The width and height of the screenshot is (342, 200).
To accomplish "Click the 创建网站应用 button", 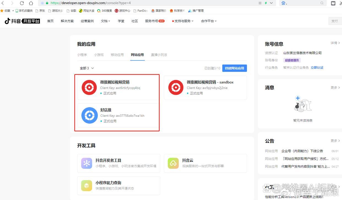I will [x=235, y=68].
